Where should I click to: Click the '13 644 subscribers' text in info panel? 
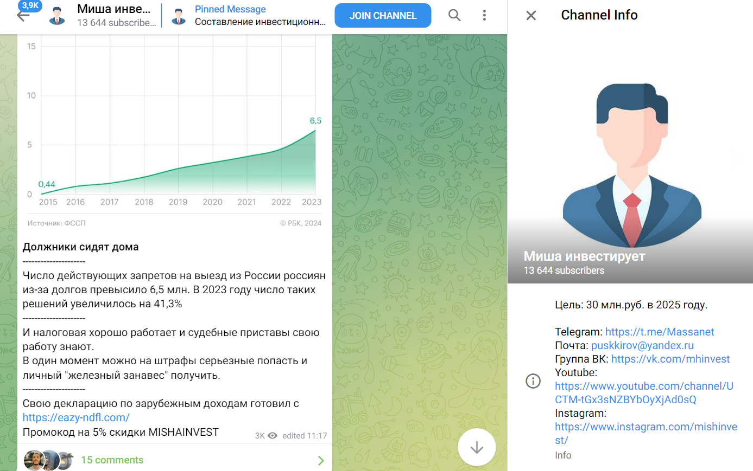564,270
